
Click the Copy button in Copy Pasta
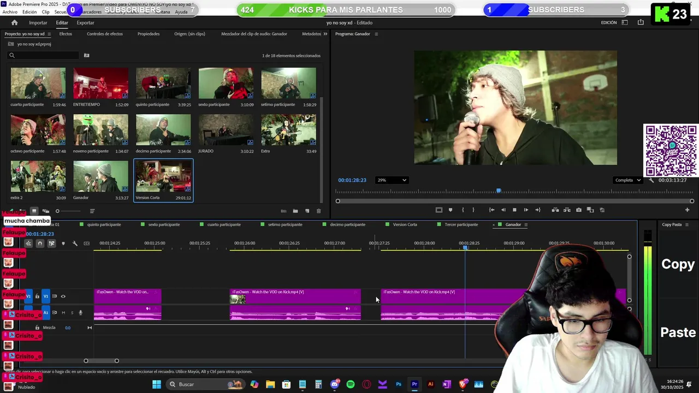(x=678, y=264)
